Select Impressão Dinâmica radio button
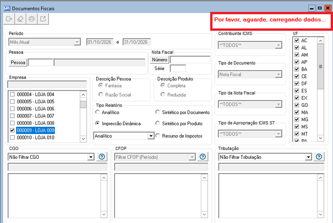The image size is (333, 223). [x=98, y=123]
